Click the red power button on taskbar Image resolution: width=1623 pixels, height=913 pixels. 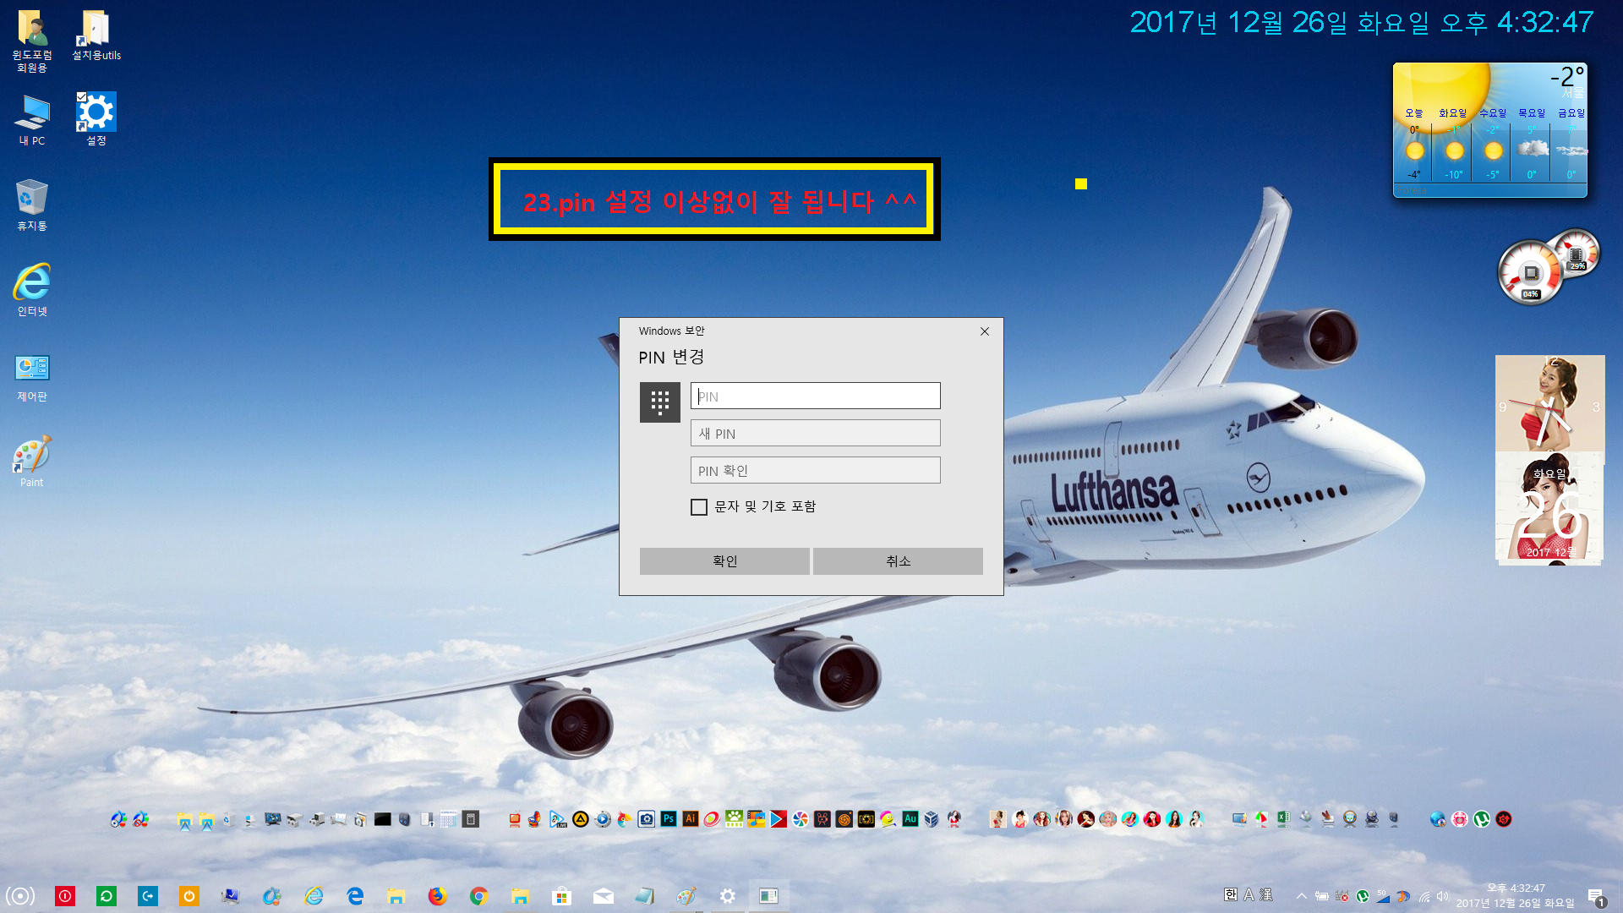(x=65, y=896)
